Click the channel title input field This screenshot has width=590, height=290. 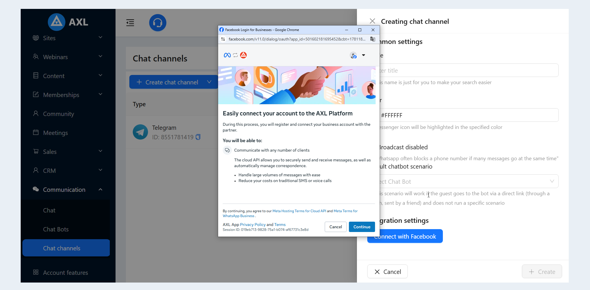click(469, 70)
